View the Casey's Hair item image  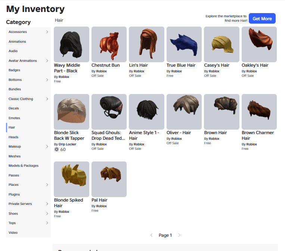point(222,44)
